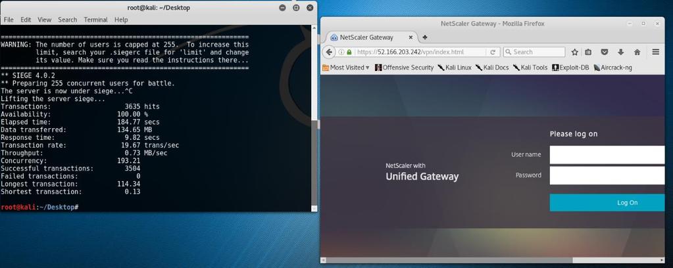Viewport: 673px width, 268px height.
Task: Open Kali Docs bookmark
Action: point(492,67)
